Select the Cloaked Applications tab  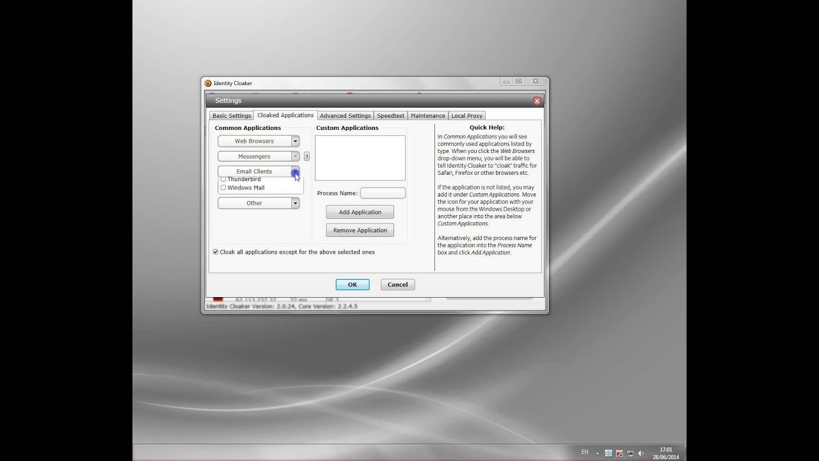tap(285, 115)
